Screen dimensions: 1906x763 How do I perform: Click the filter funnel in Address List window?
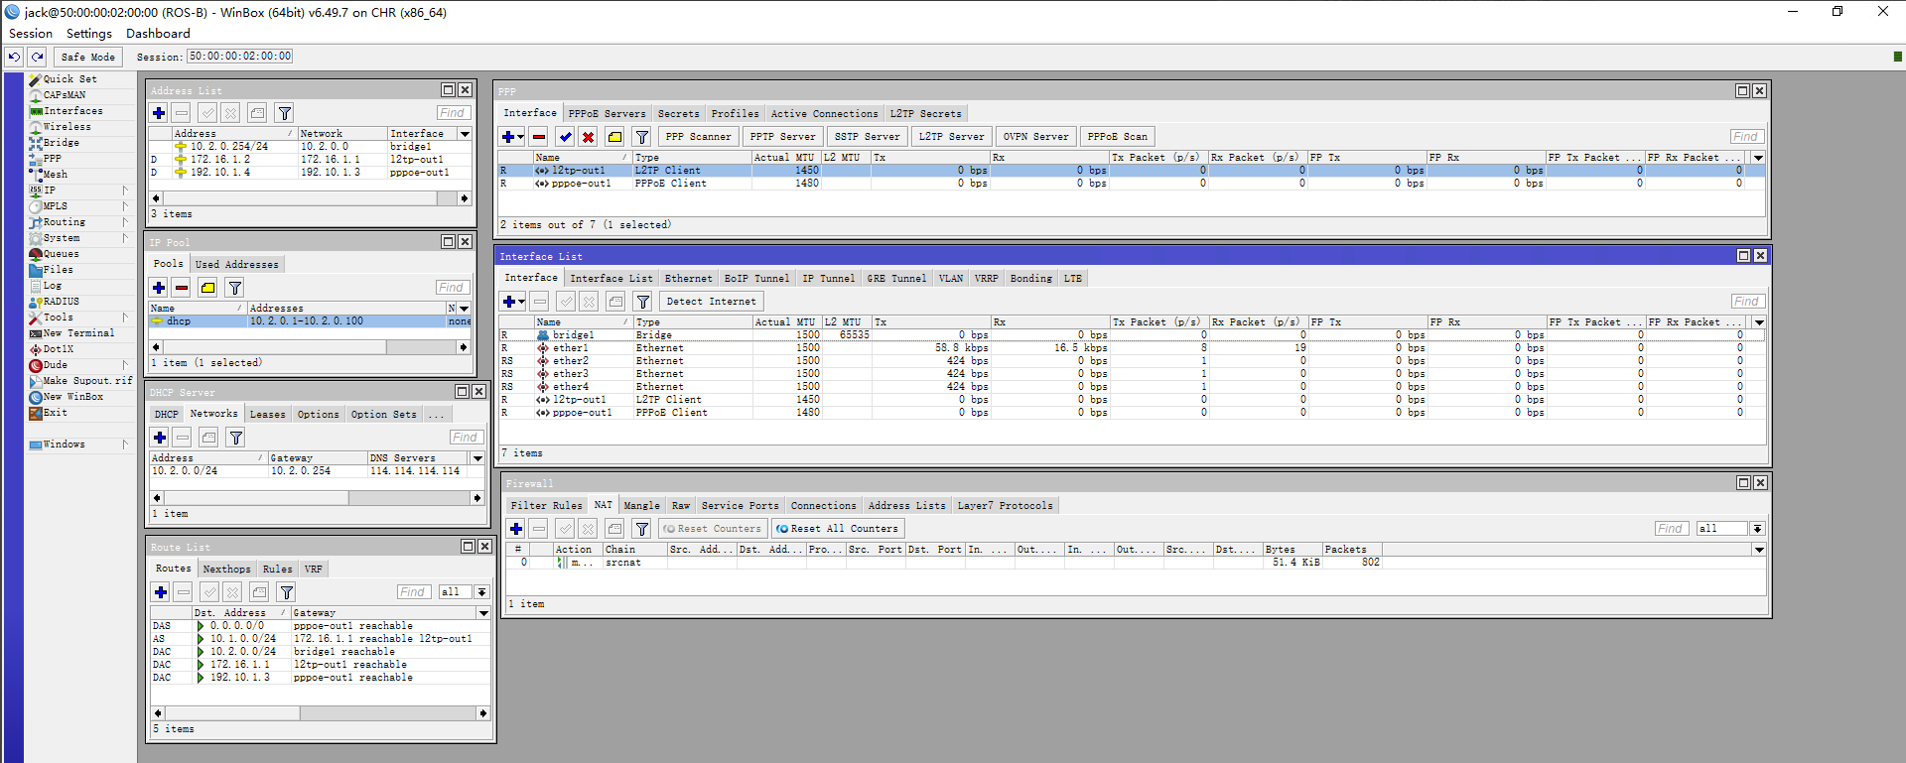pyautogui.click(x=284, y=113)
